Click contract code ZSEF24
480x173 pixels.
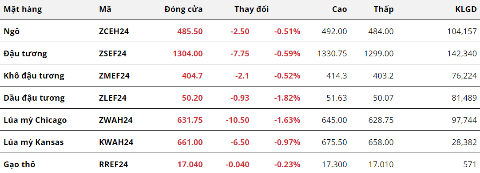click(113, 54)
